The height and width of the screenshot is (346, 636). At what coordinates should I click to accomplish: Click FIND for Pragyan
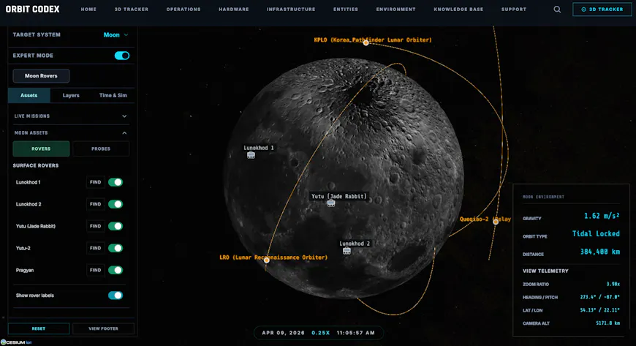(x=95, y=270)
